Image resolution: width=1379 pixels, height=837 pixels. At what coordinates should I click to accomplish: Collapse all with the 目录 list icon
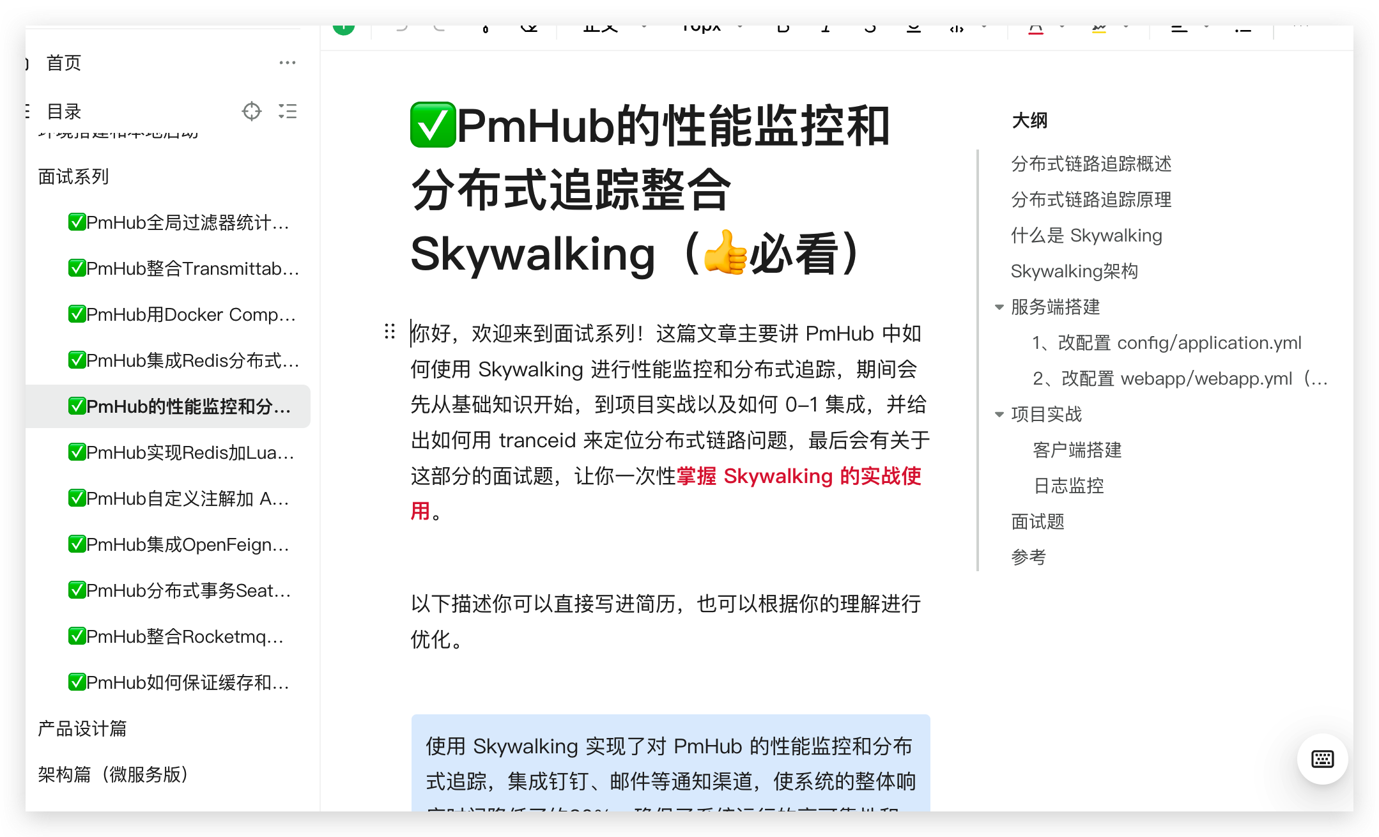288,111
